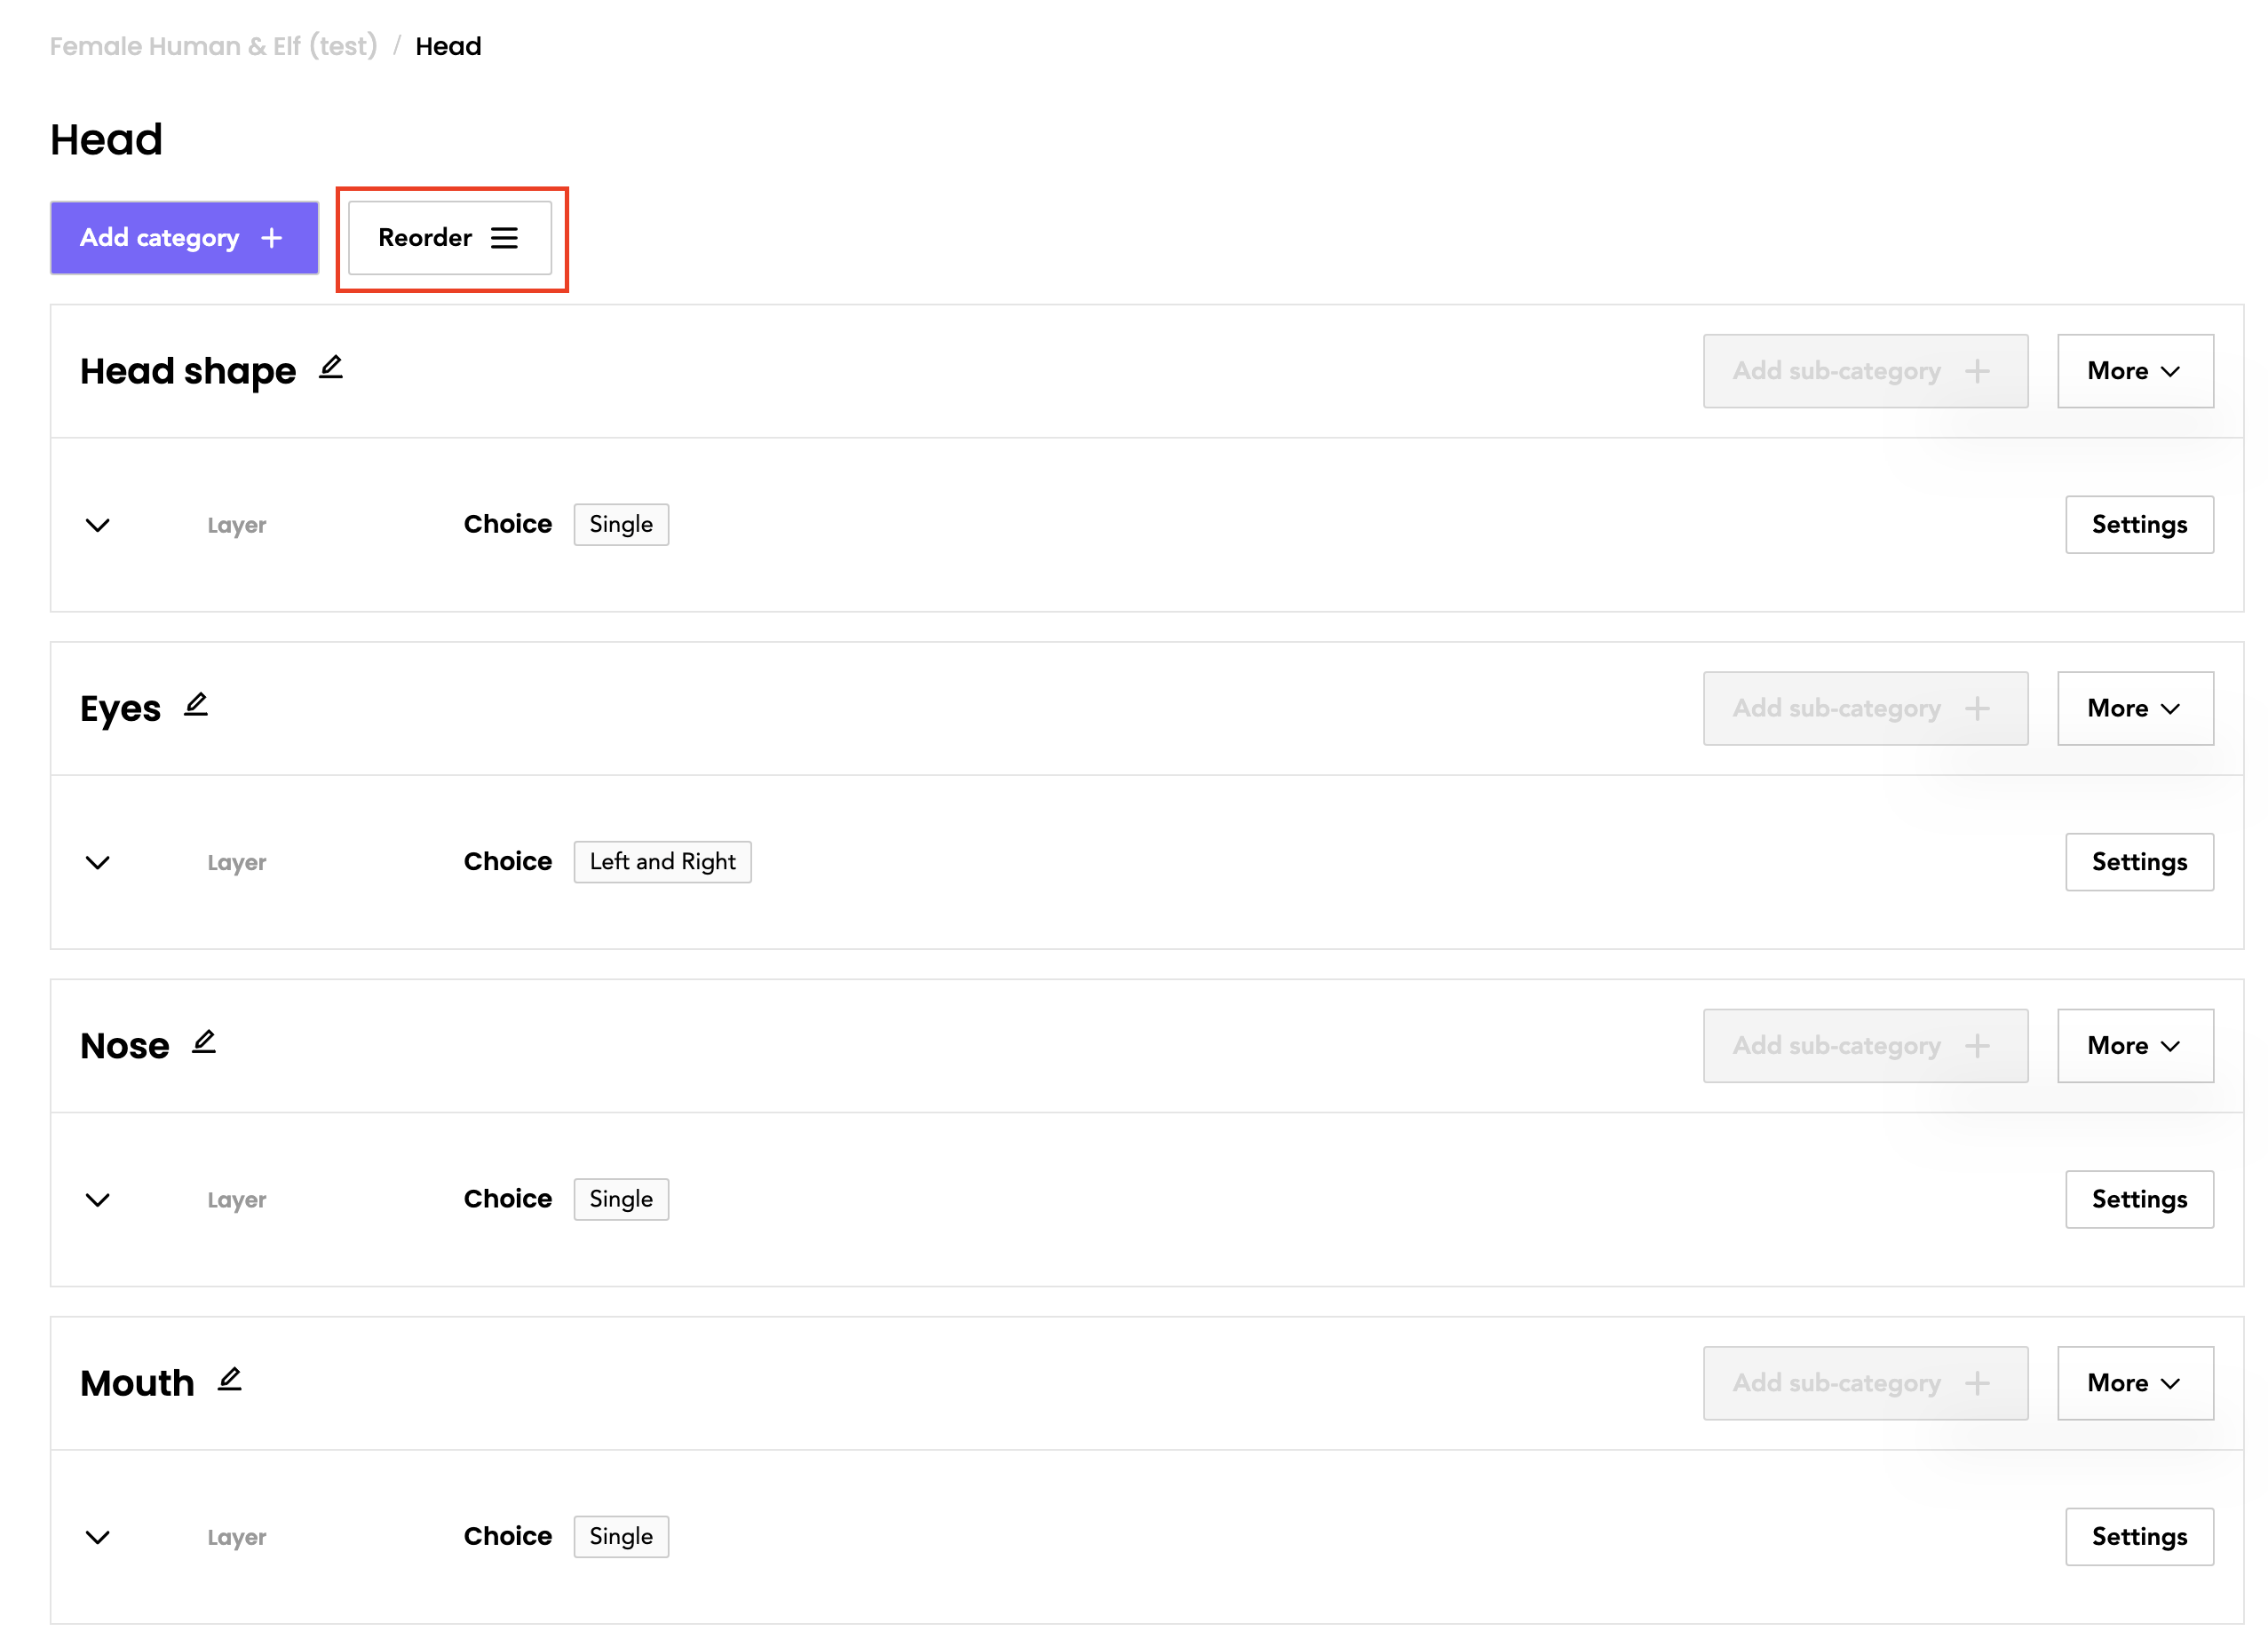This screenshot has height=1639, width=2268.
Task: Edit the Eyes category name via pencil icon
Action: 196,705
